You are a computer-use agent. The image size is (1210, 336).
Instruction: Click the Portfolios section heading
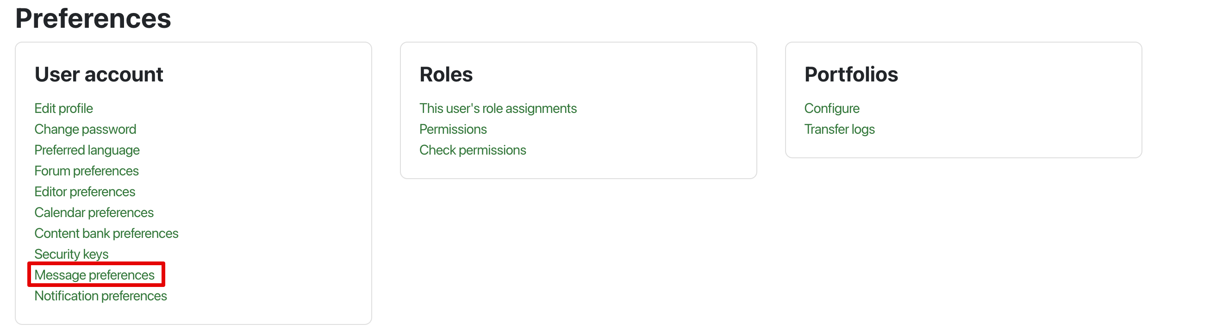pos(851,74)
